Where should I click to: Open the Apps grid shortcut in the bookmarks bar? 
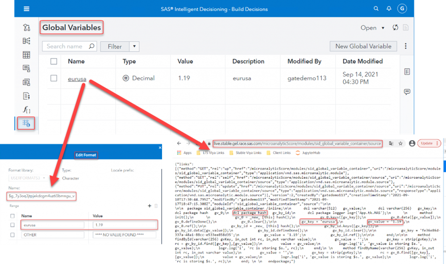(184, 153)
